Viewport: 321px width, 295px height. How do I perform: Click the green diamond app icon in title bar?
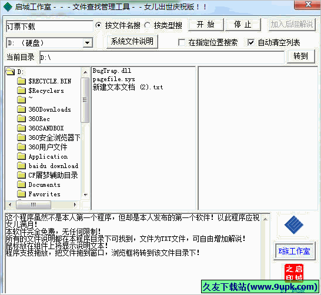tap(8, 7)
